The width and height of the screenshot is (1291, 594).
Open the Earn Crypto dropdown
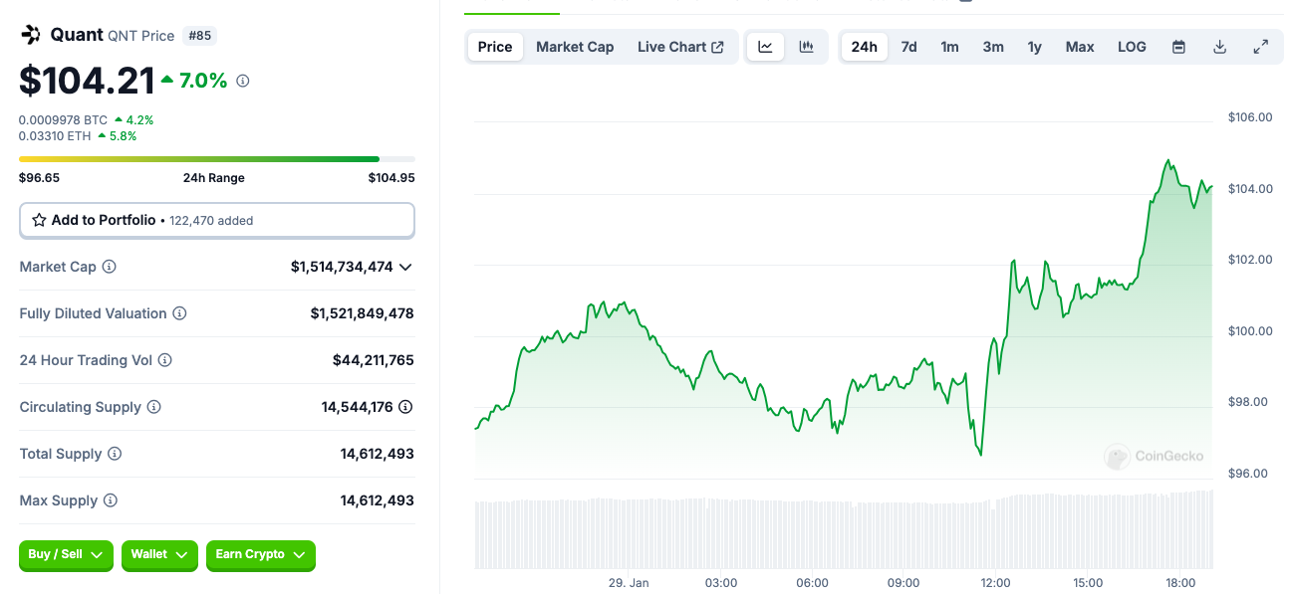[x=260, y=555]
